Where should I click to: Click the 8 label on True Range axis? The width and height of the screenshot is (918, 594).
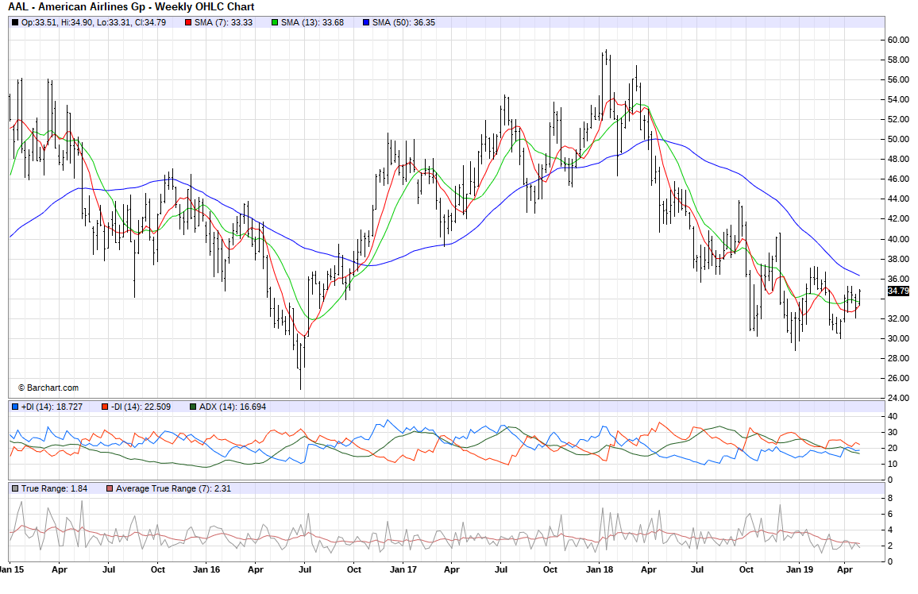point(890,499)
